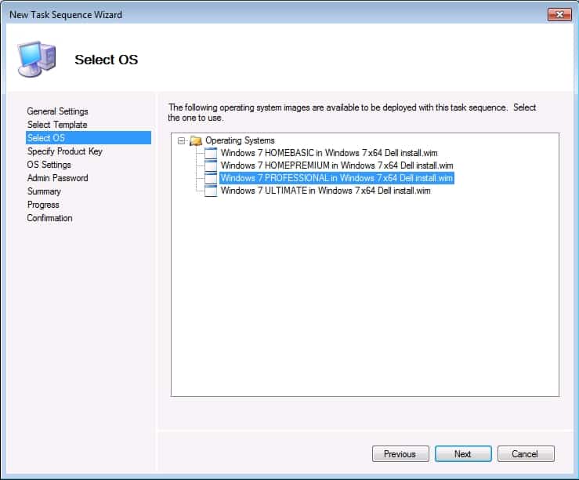Close the wizard window with X
Screen dimensions: 579x480
point(559,14)
